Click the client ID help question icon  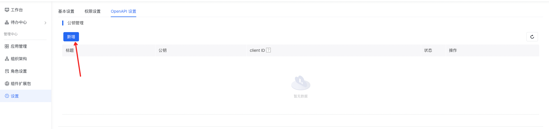[268, 50]
